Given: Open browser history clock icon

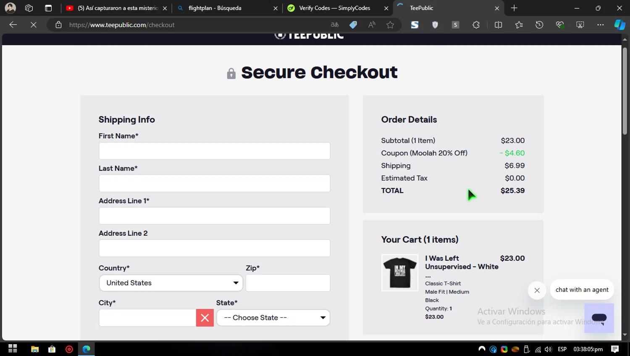Looking at the screenshot, I should pos(539,25).
